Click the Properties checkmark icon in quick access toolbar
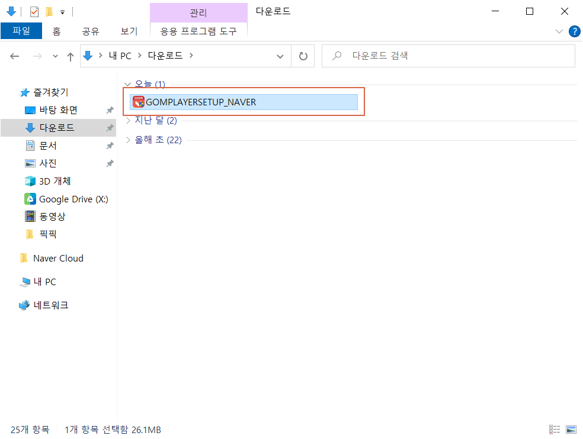Screen dimensions: 583x439 [34, 12]
